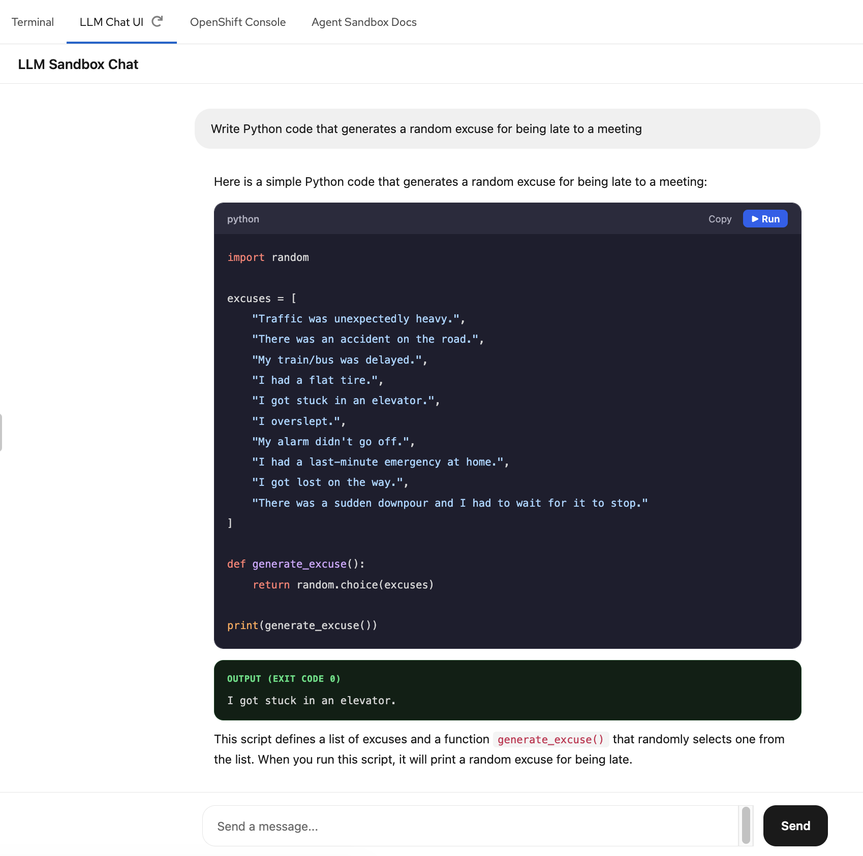863x856 pixels.
Task: Click the OUTPUT (EXIT CODE 0) label
Action: click(x=284, y=679)
